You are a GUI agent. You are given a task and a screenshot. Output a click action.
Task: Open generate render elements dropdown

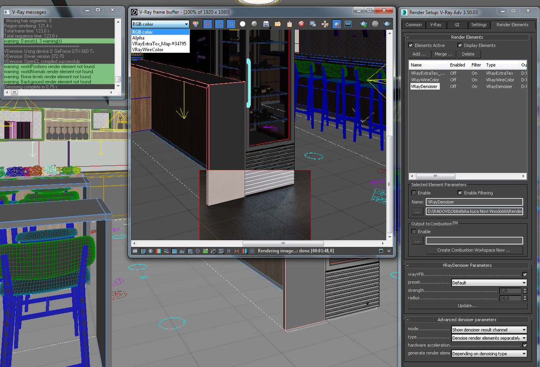[489, 354]
